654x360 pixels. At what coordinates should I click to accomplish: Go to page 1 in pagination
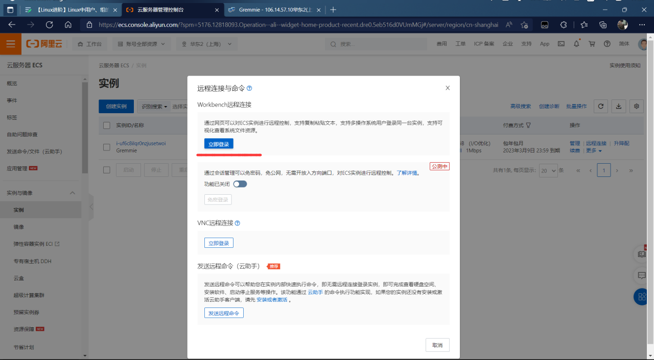[x=604, y=170]
